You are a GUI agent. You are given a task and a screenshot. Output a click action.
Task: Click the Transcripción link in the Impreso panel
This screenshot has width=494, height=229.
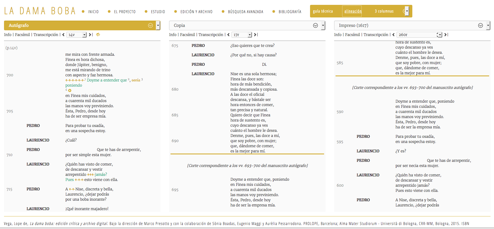376,35
